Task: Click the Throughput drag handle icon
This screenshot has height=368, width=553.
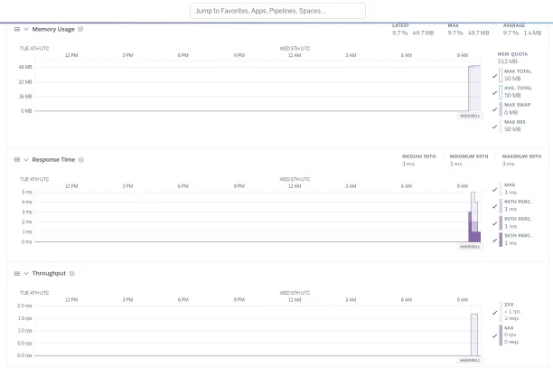Action: pos(17,273)
